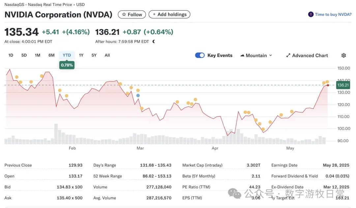Select the 6M chart range

pos(51,55)
